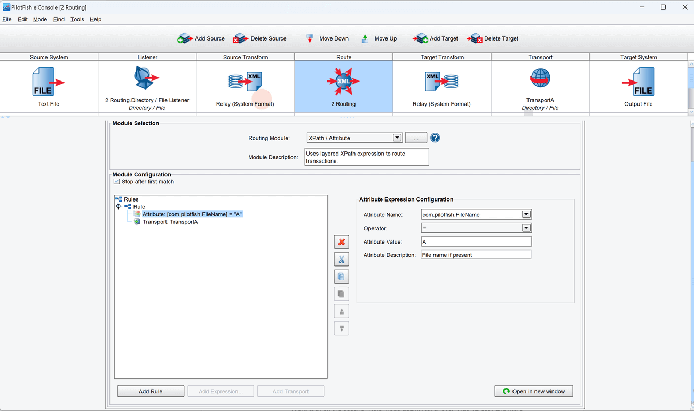Click Open in new window button
The height and width of the screenshot is (411, 694).
[534, 391]
